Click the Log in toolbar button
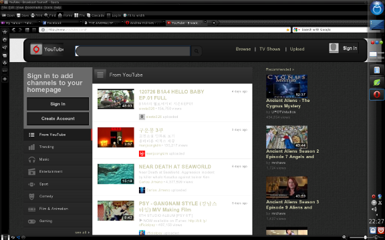 pyautogui.click(x=114, y=15)
